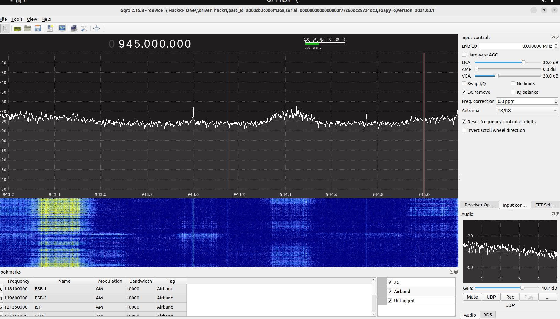
Task: Select the Input controls tab
Action: pos(515,205)
